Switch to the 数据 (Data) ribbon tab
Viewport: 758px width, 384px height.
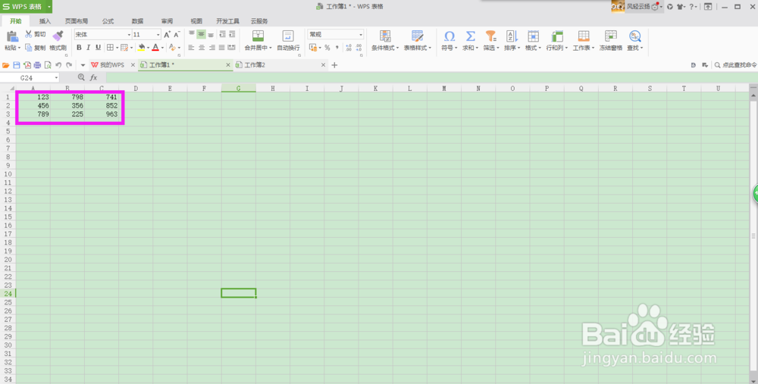[x=137, y=21]
